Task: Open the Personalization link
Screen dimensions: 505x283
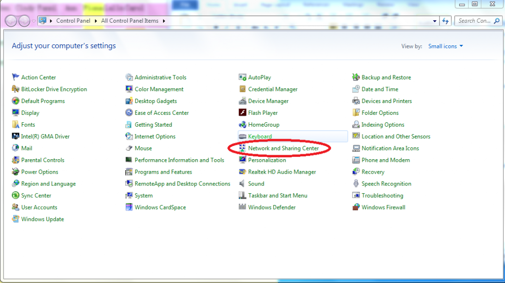Action: (267, 160)
